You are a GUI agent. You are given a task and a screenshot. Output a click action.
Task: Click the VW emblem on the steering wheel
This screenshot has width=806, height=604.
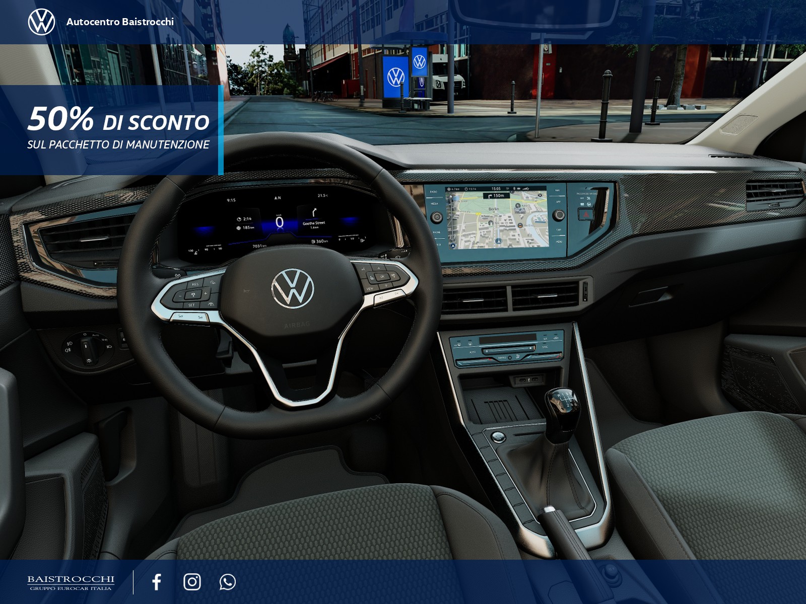point(293,289)
